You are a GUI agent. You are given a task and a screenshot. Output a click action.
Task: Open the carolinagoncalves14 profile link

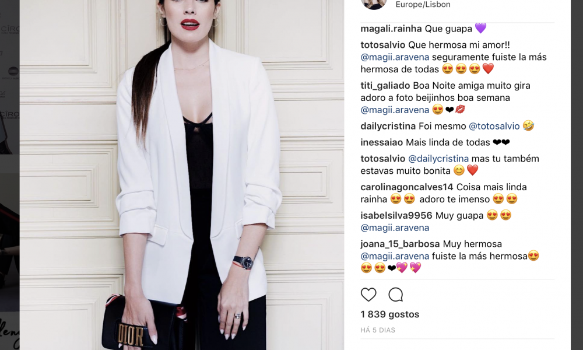[407, 187]
